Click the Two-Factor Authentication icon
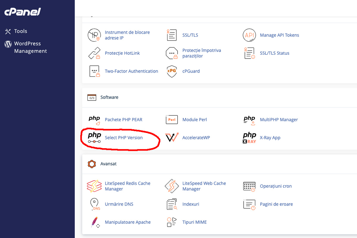 coord(94,71)
